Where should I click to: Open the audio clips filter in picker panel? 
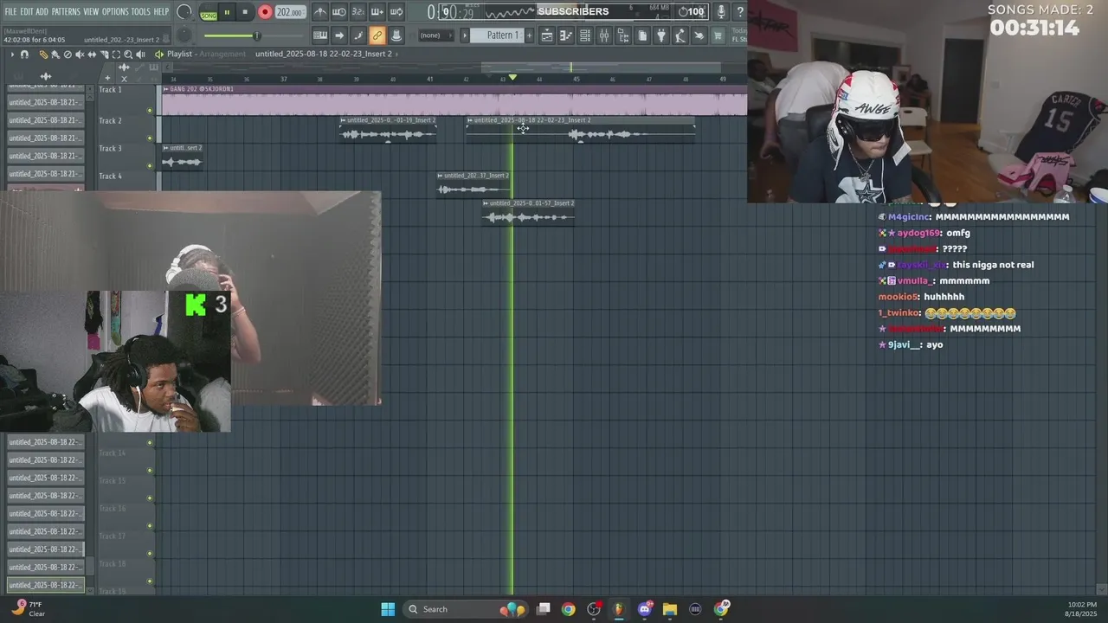(45, 76)
